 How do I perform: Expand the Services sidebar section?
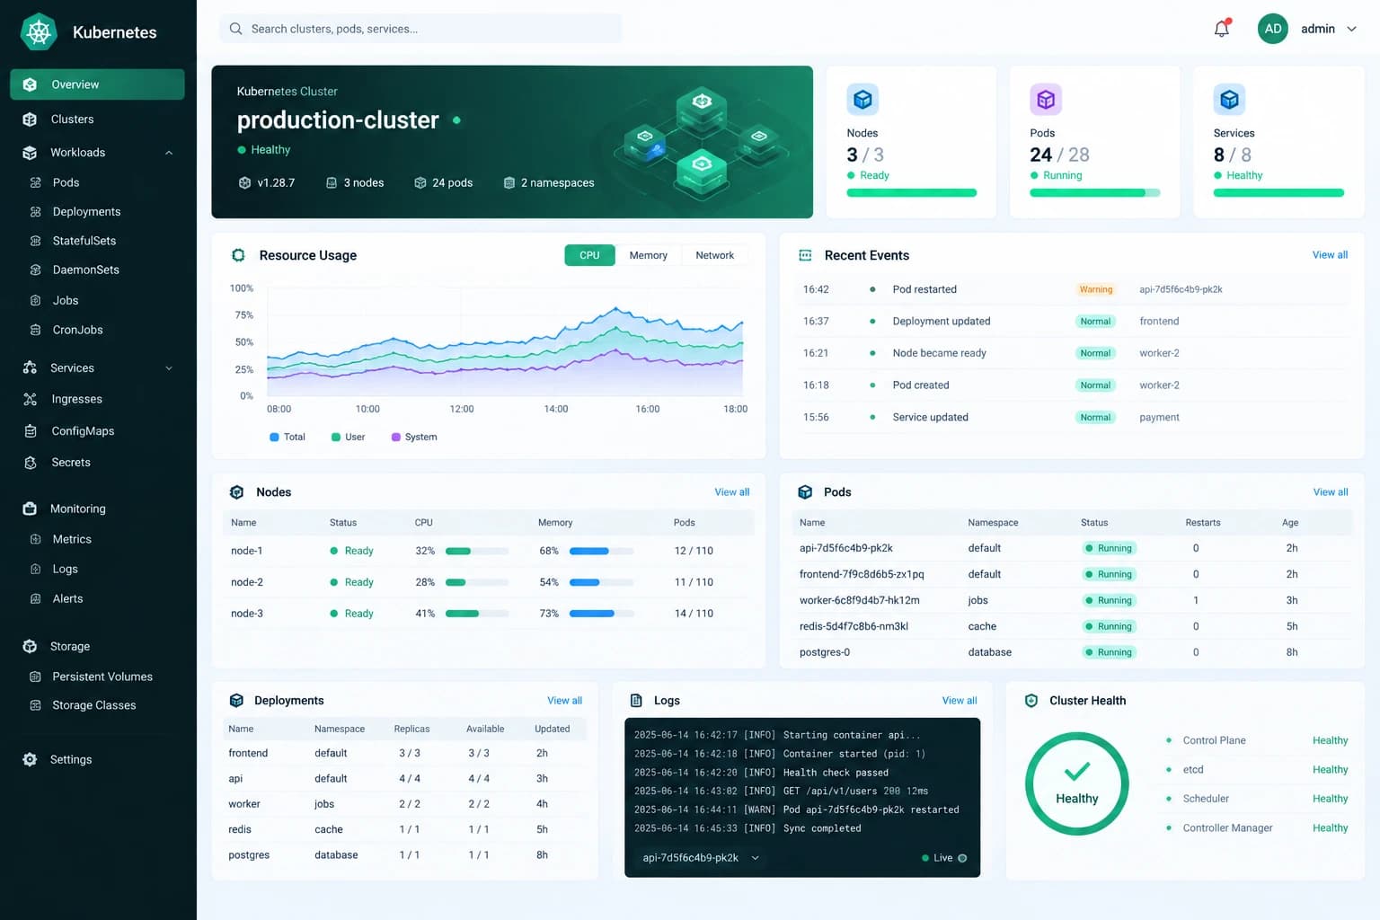click(x=169, y=368)
